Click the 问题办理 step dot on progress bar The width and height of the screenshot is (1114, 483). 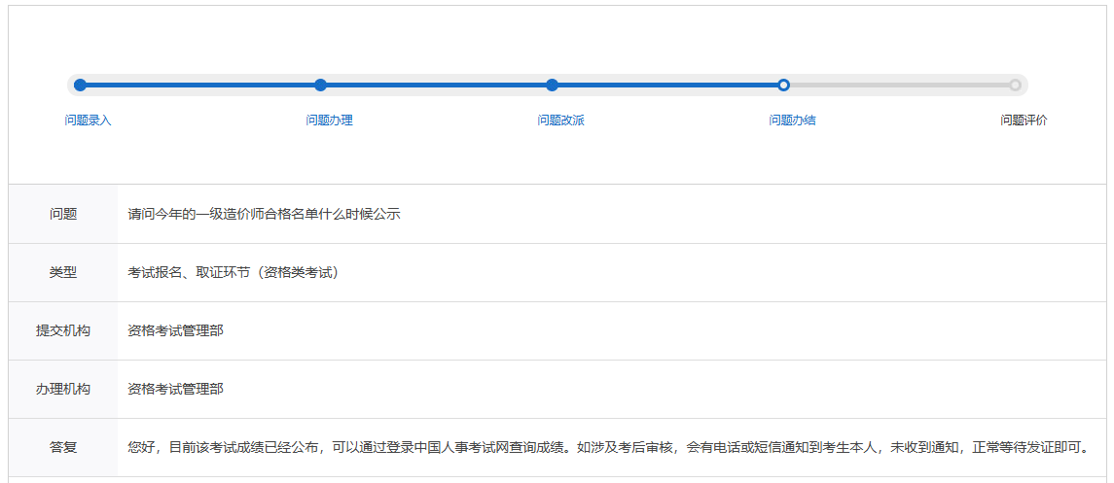point(320,86)
